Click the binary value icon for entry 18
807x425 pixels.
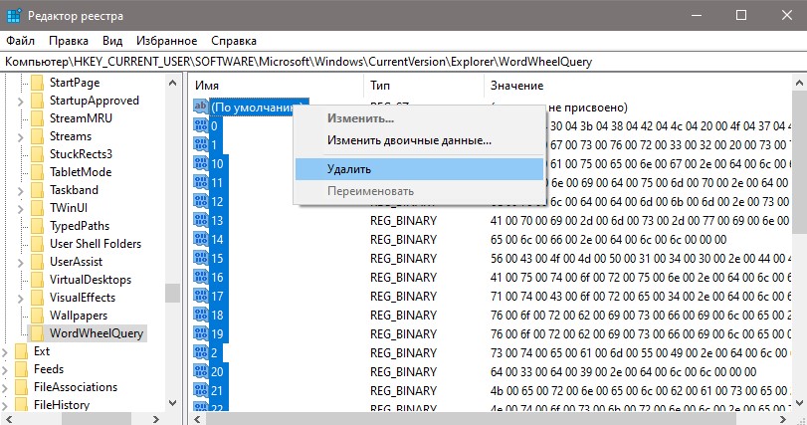(200, 315)
